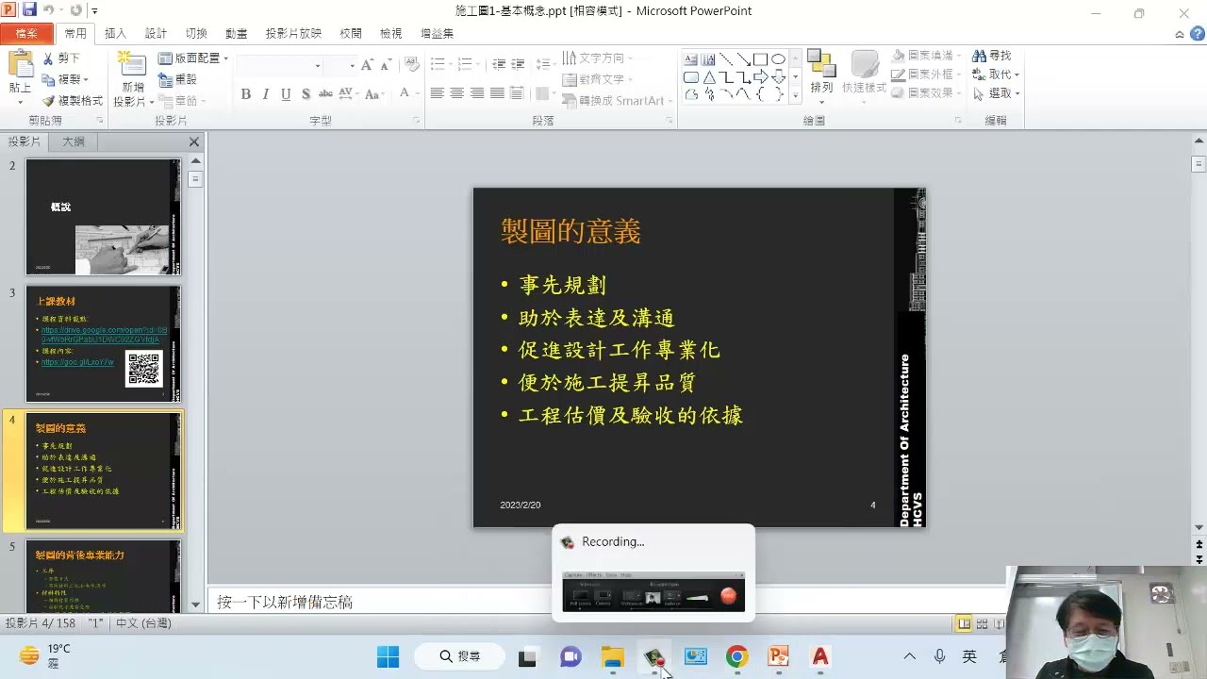Screen dimensions: 1207x679
Task: Justify text in paragraph group
Action: 497,93
